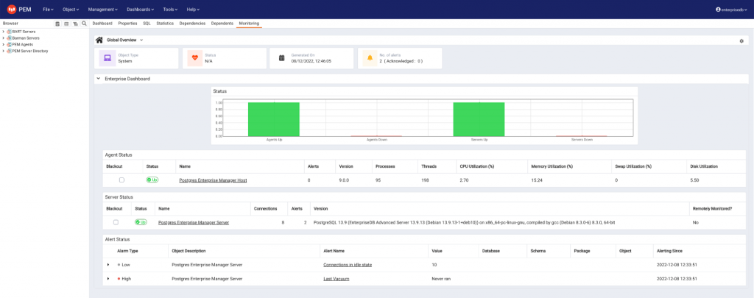This screenshot has width=754, height=298.
Task: Toggle Blackout checkbox for Postgres Enterprise Manager Server
Action: pos(116,221)
